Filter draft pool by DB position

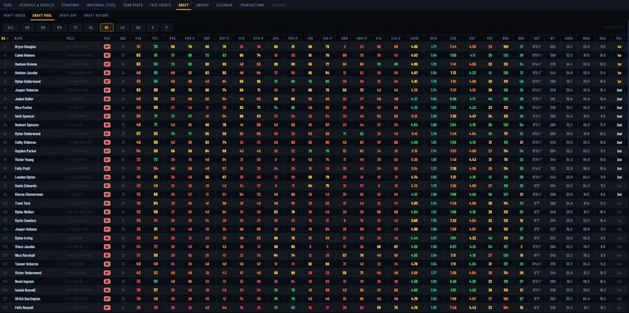click(x=138, y=27)
